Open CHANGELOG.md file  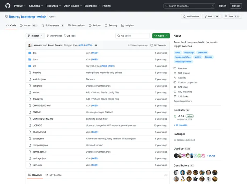click(42, 106)
